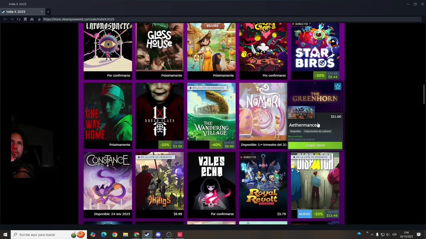Click the page vertical scrollbar thumb

click(x=424, y=95)
